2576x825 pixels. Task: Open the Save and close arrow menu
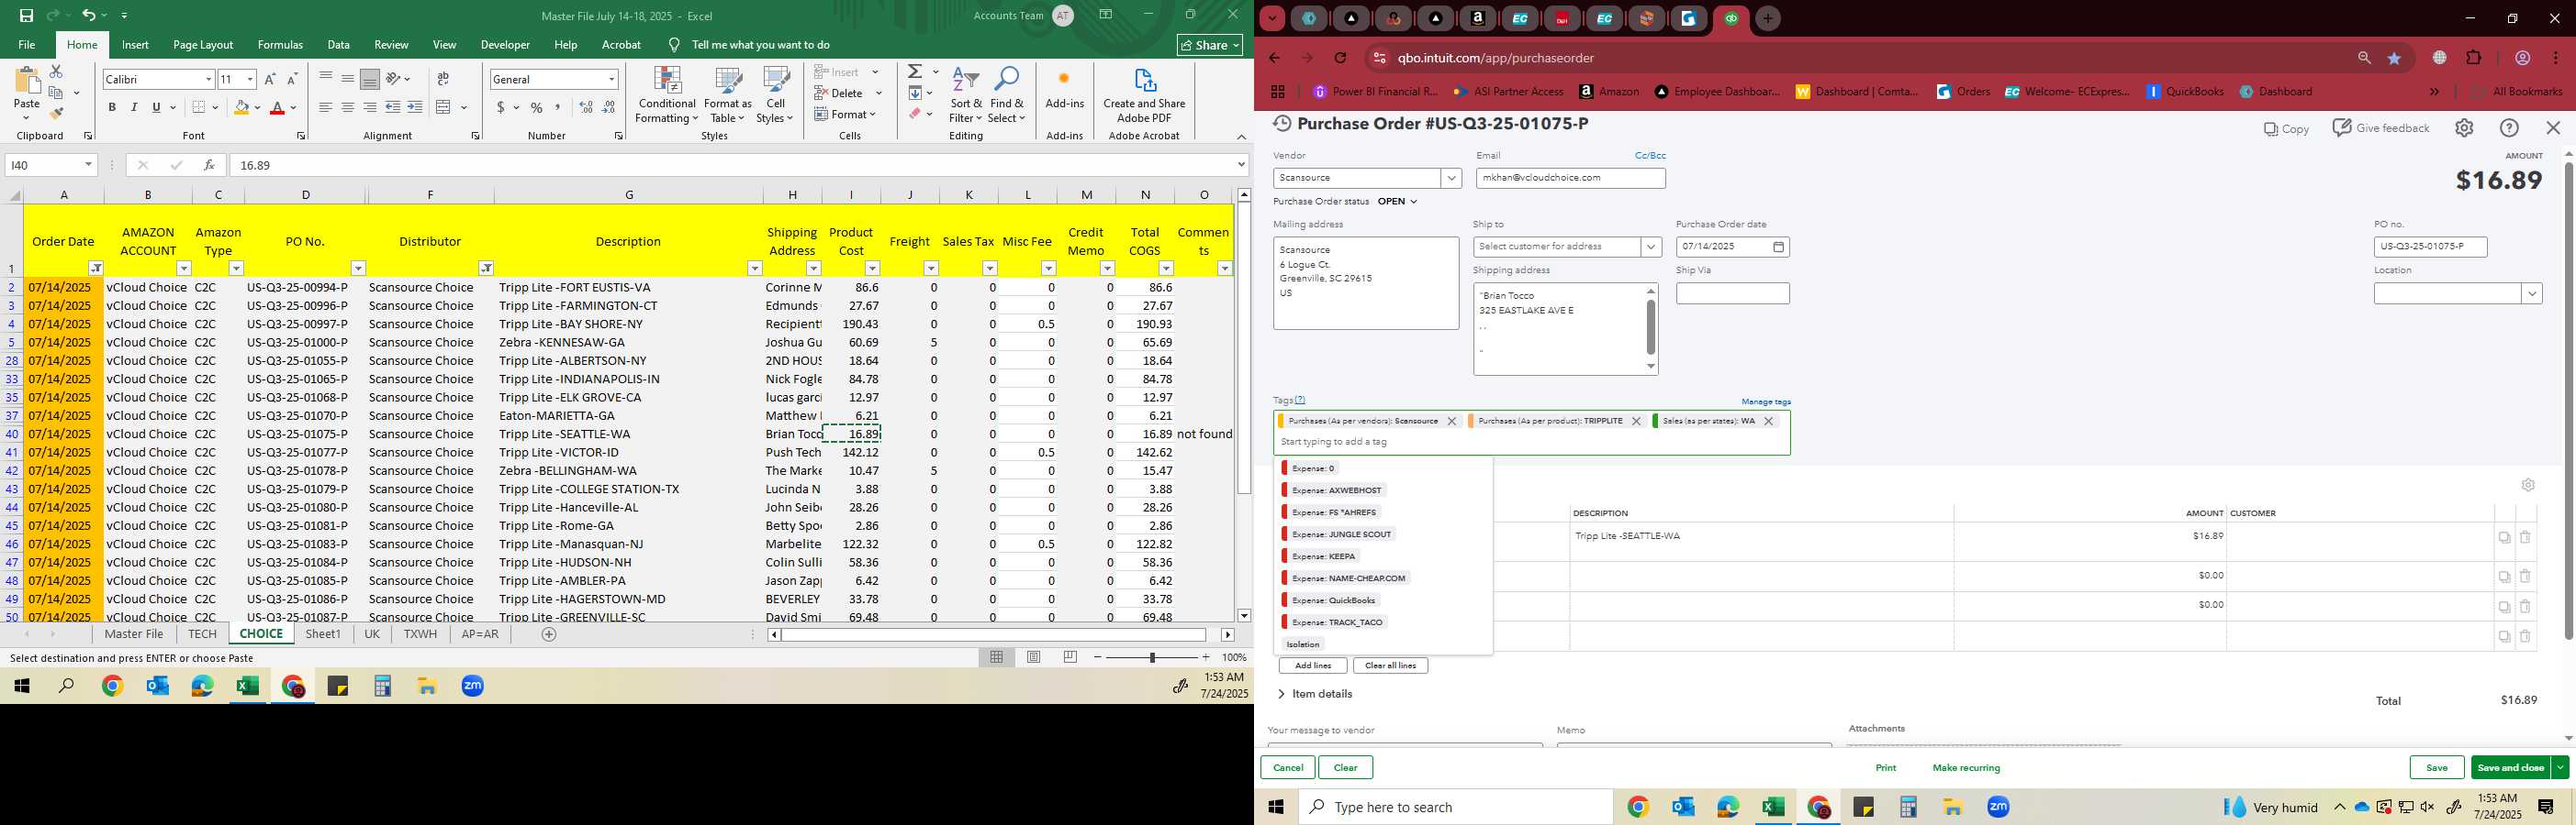tap(2560, 767)
